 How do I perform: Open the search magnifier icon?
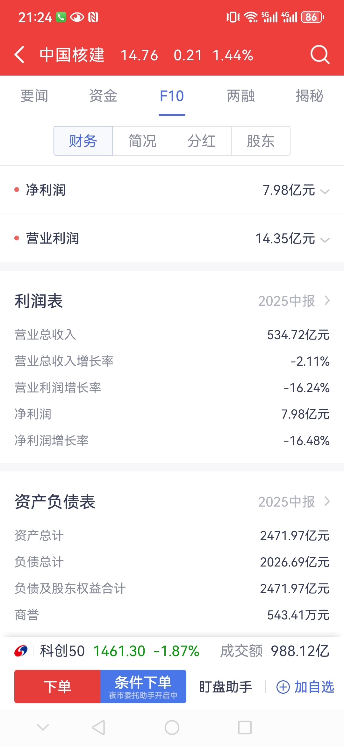[x=319, y=55]
